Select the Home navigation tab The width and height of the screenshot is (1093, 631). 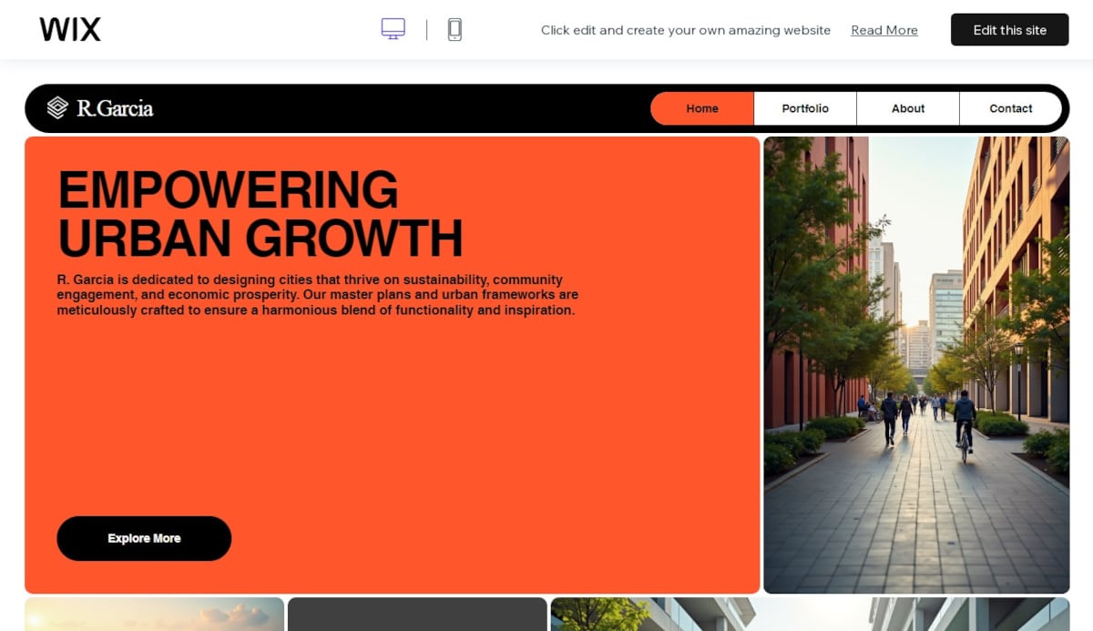[702, 108]
